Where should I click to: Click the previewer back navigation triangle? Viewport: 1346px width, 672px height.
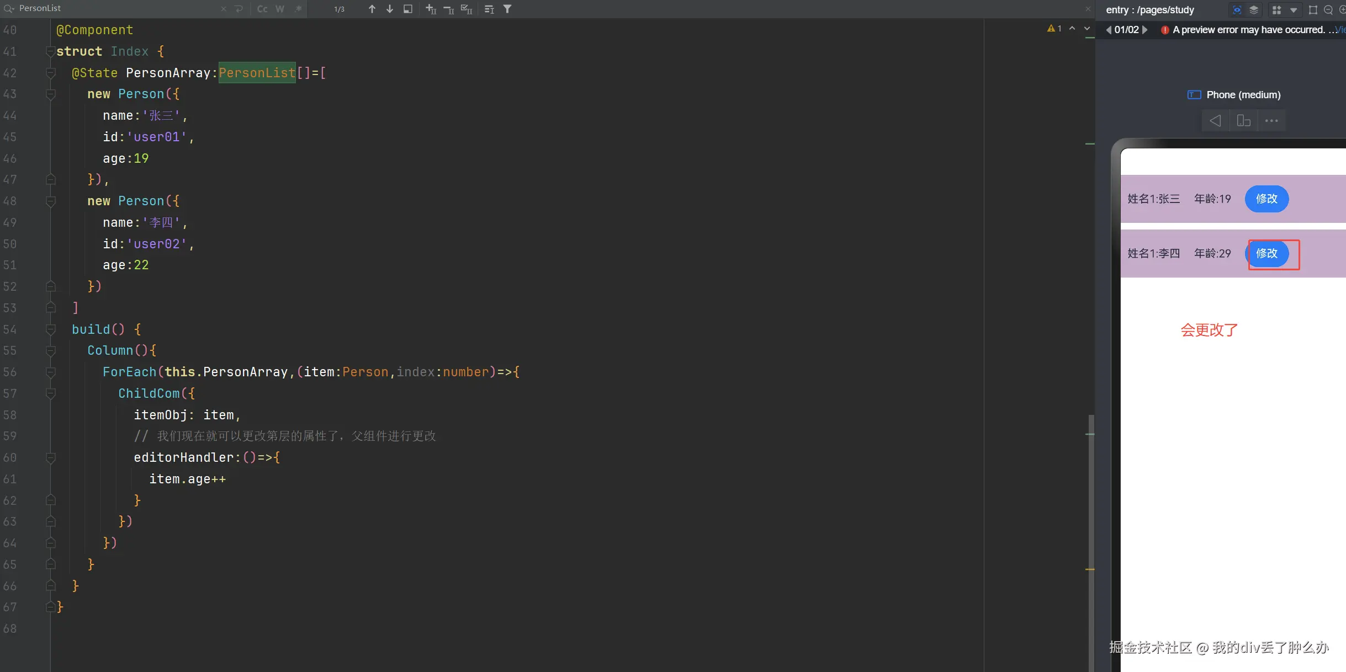[1215, 121]
